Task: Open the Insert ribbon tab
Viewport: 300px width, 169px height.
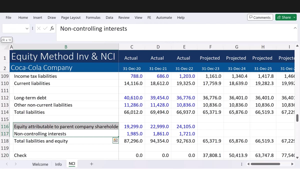Action: tap(38, 18)
